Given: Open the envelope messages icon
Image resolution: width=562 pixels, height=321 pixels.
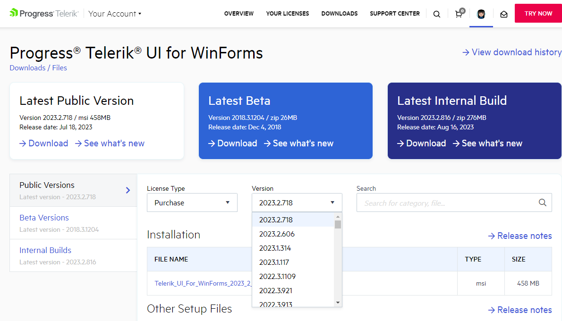Looking at the screenshot, I should tap(504, 14).
